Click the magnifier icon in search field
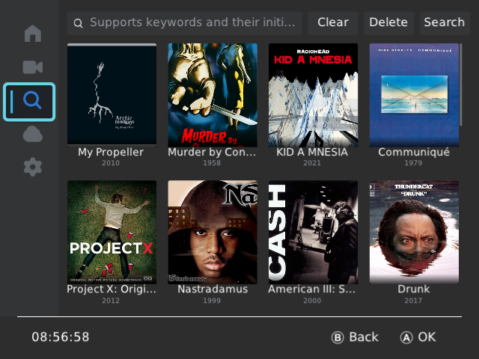The width and height of the screenshot is (479, 359). tap(78, 23)
